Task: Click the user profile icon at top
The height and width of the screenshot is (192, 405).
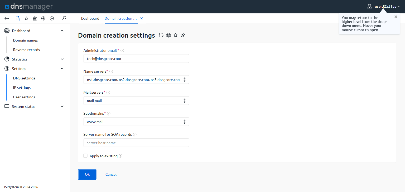Action: (x=369, y=6)
